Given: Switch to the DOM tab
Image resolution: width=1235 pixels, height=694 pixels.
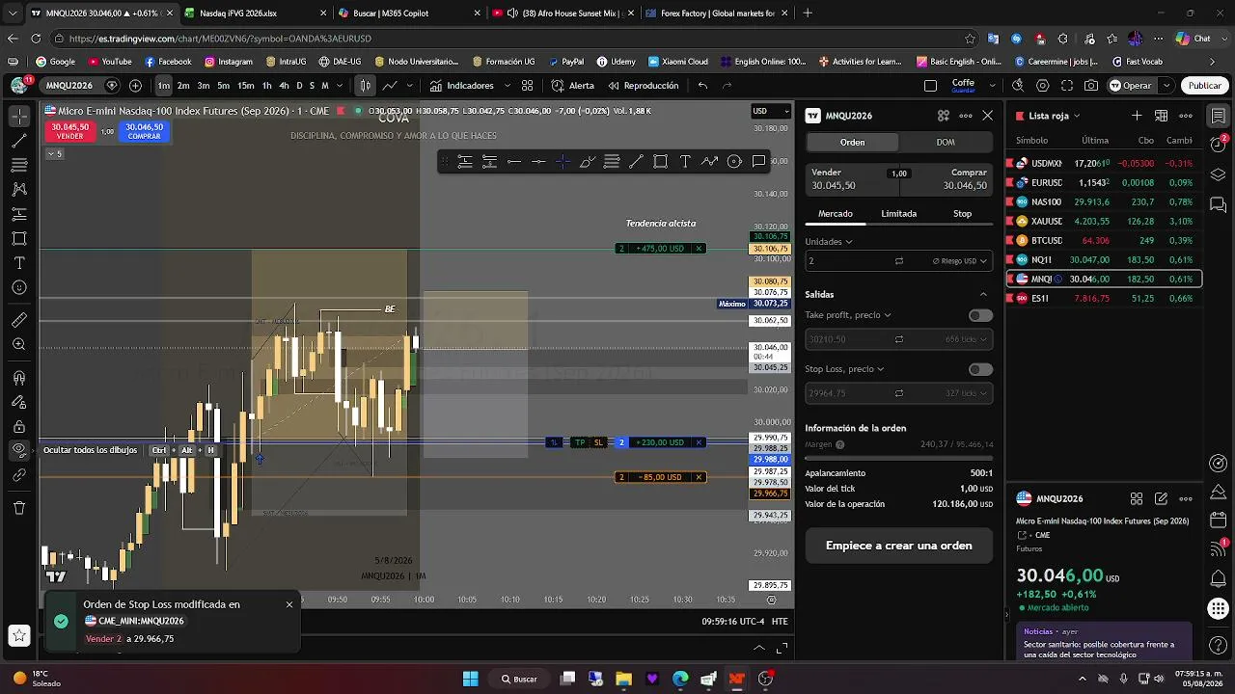Looking at the screenshot, I should click(946, 143).
